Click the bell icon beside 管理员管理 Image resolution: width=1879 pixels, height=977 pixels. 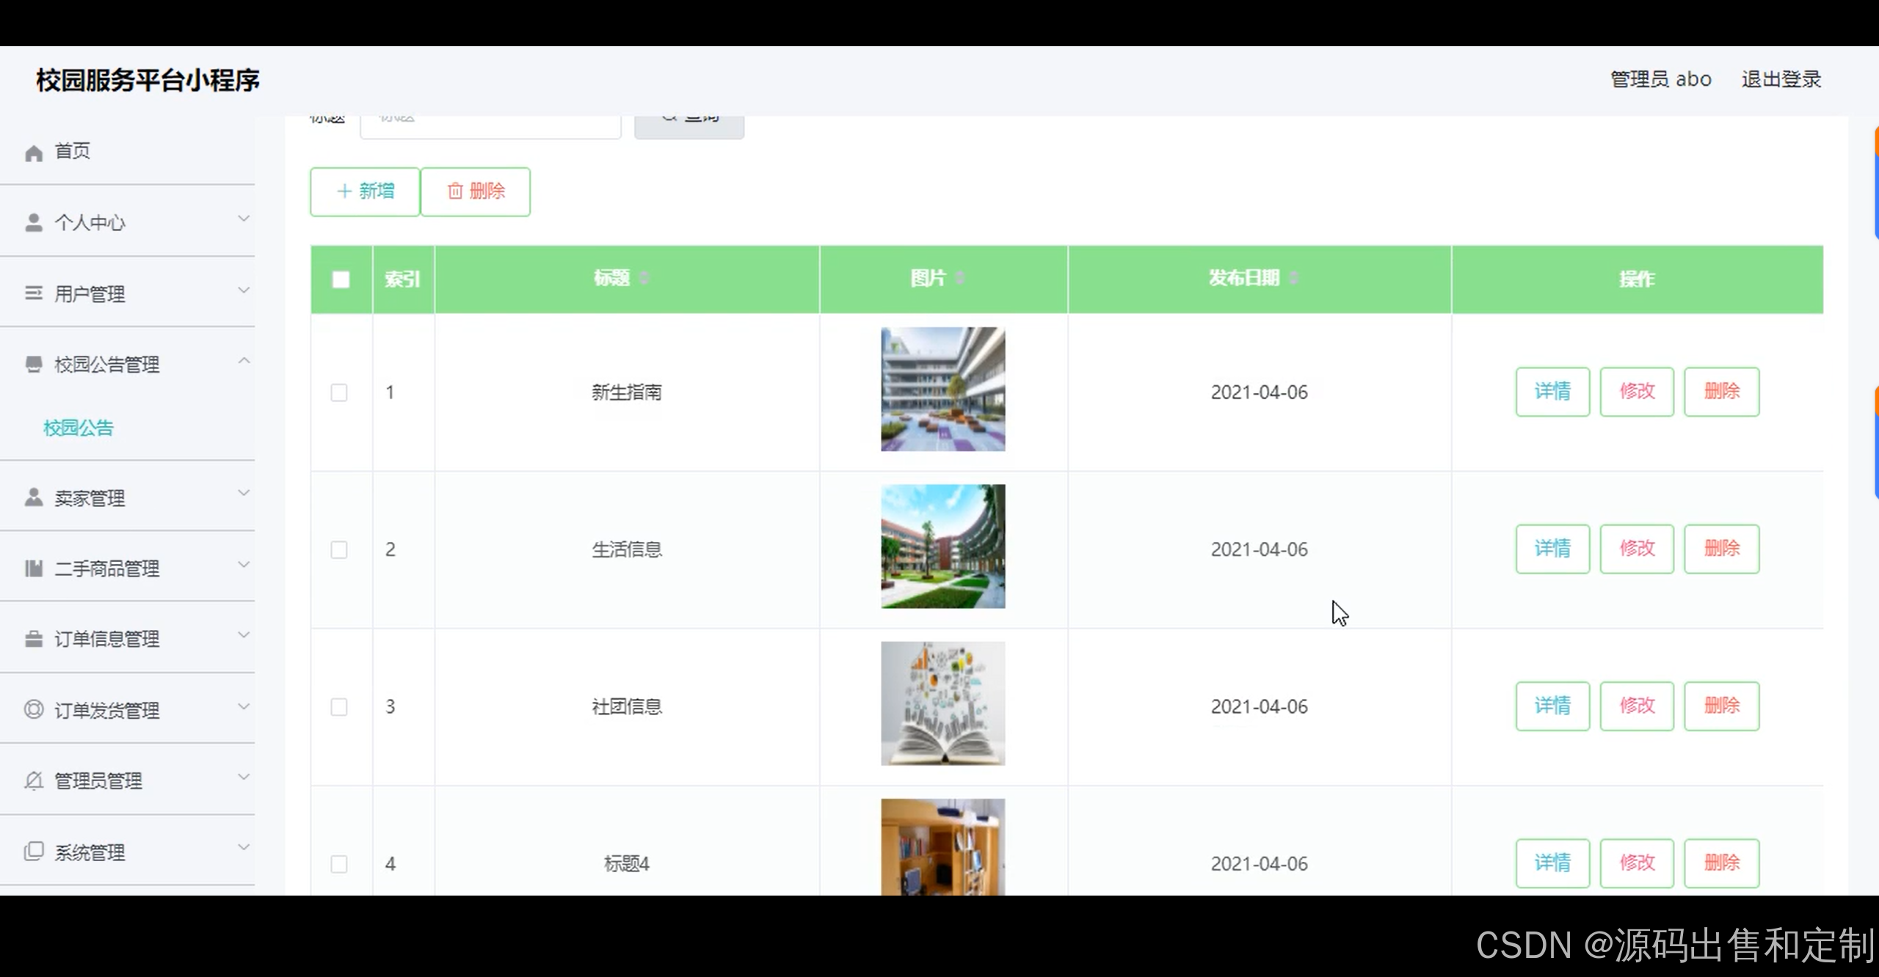coord(34,780)
